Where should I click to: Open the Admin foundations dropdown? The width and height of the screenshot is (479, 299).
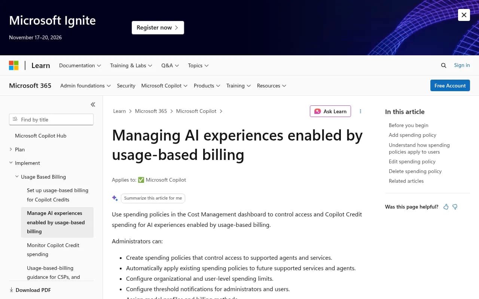86,86
